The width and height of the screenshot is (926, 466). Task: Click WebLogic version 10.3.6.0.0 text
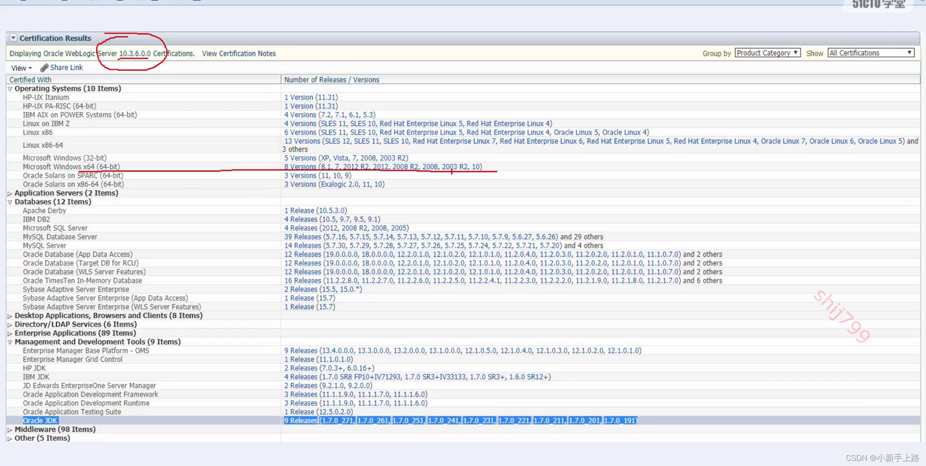coord(135,54)
